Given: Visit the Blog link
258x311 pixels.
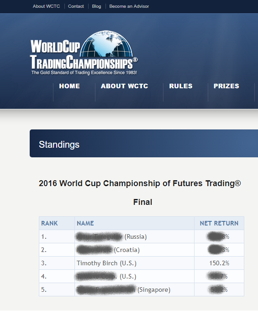Looking at the screenshot, I should pos(96,6).
